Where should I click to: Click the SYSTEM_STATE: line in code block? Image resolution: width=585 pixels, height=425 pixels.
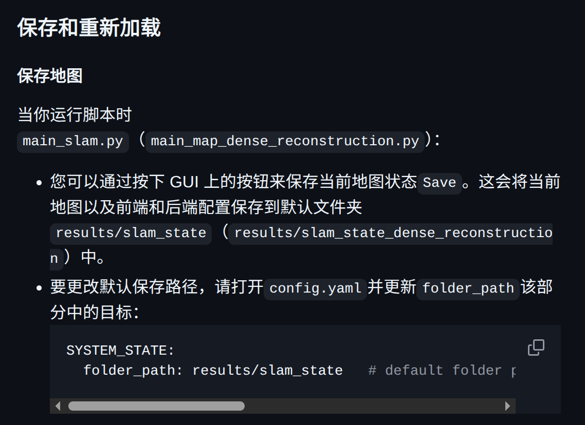point(120,350)
